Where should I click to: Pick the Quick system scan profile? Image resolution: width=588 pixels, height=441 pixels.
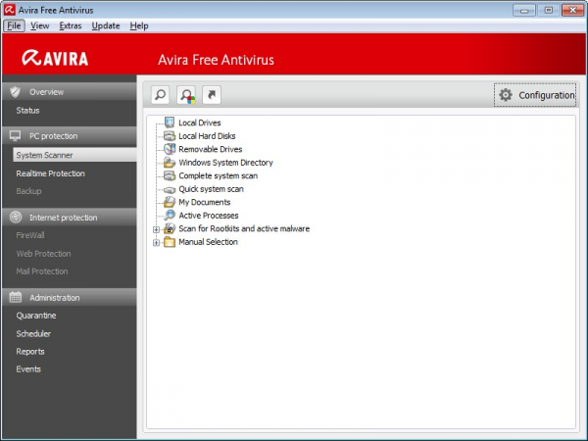[x=213, y=189]
